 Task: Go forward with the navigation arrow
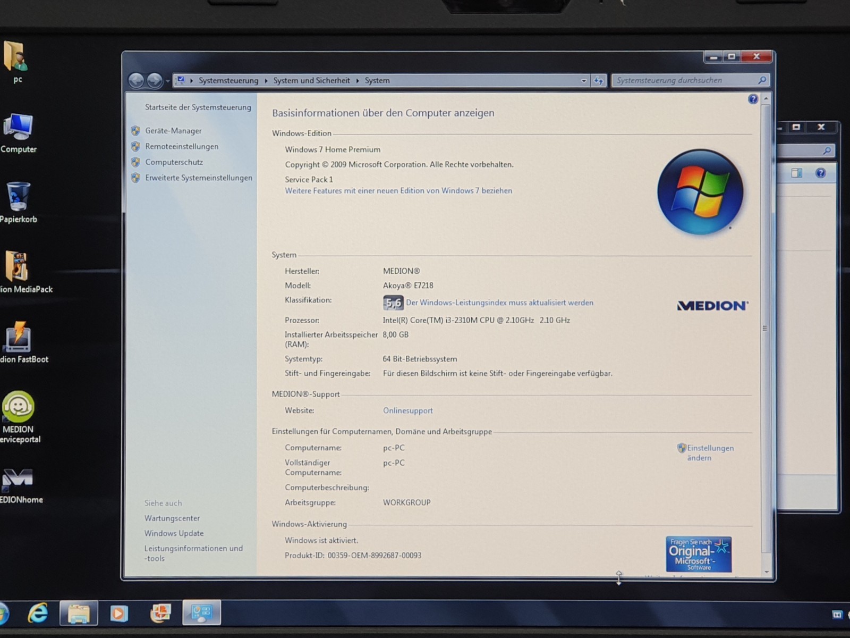pos(155,80)
